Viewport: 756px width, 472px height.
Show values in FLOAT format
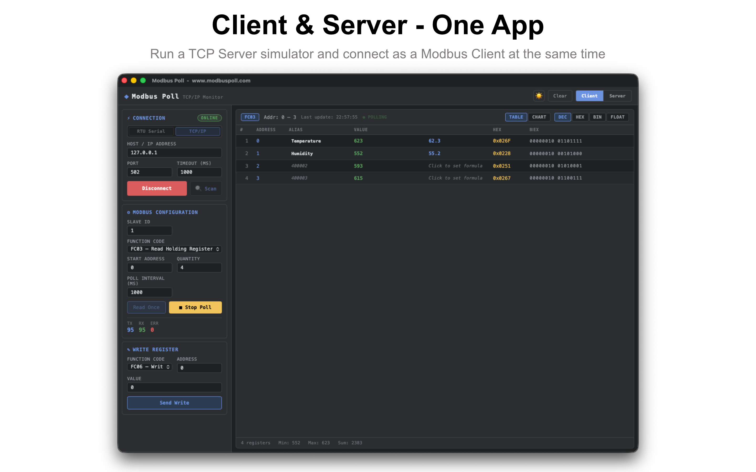618,117
